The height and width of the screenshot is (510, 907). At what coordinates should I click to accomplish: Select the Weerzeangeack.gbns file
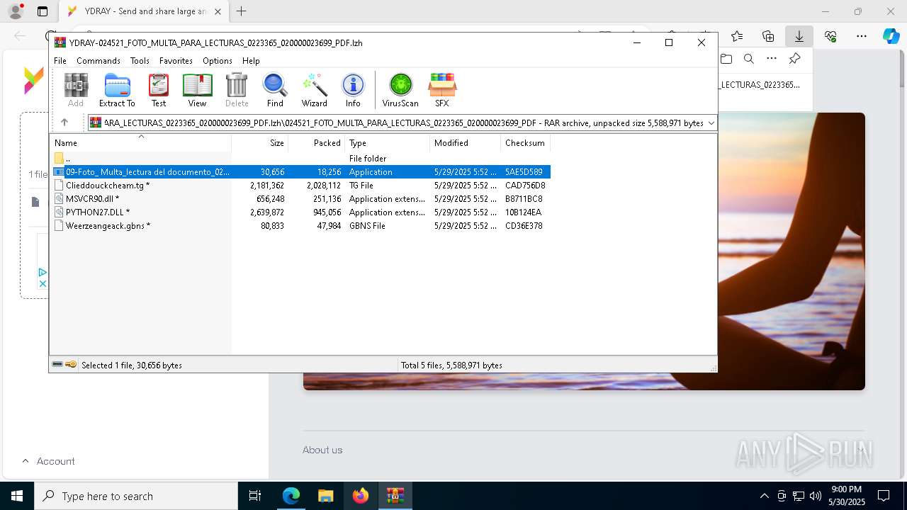tap(300, 226)
